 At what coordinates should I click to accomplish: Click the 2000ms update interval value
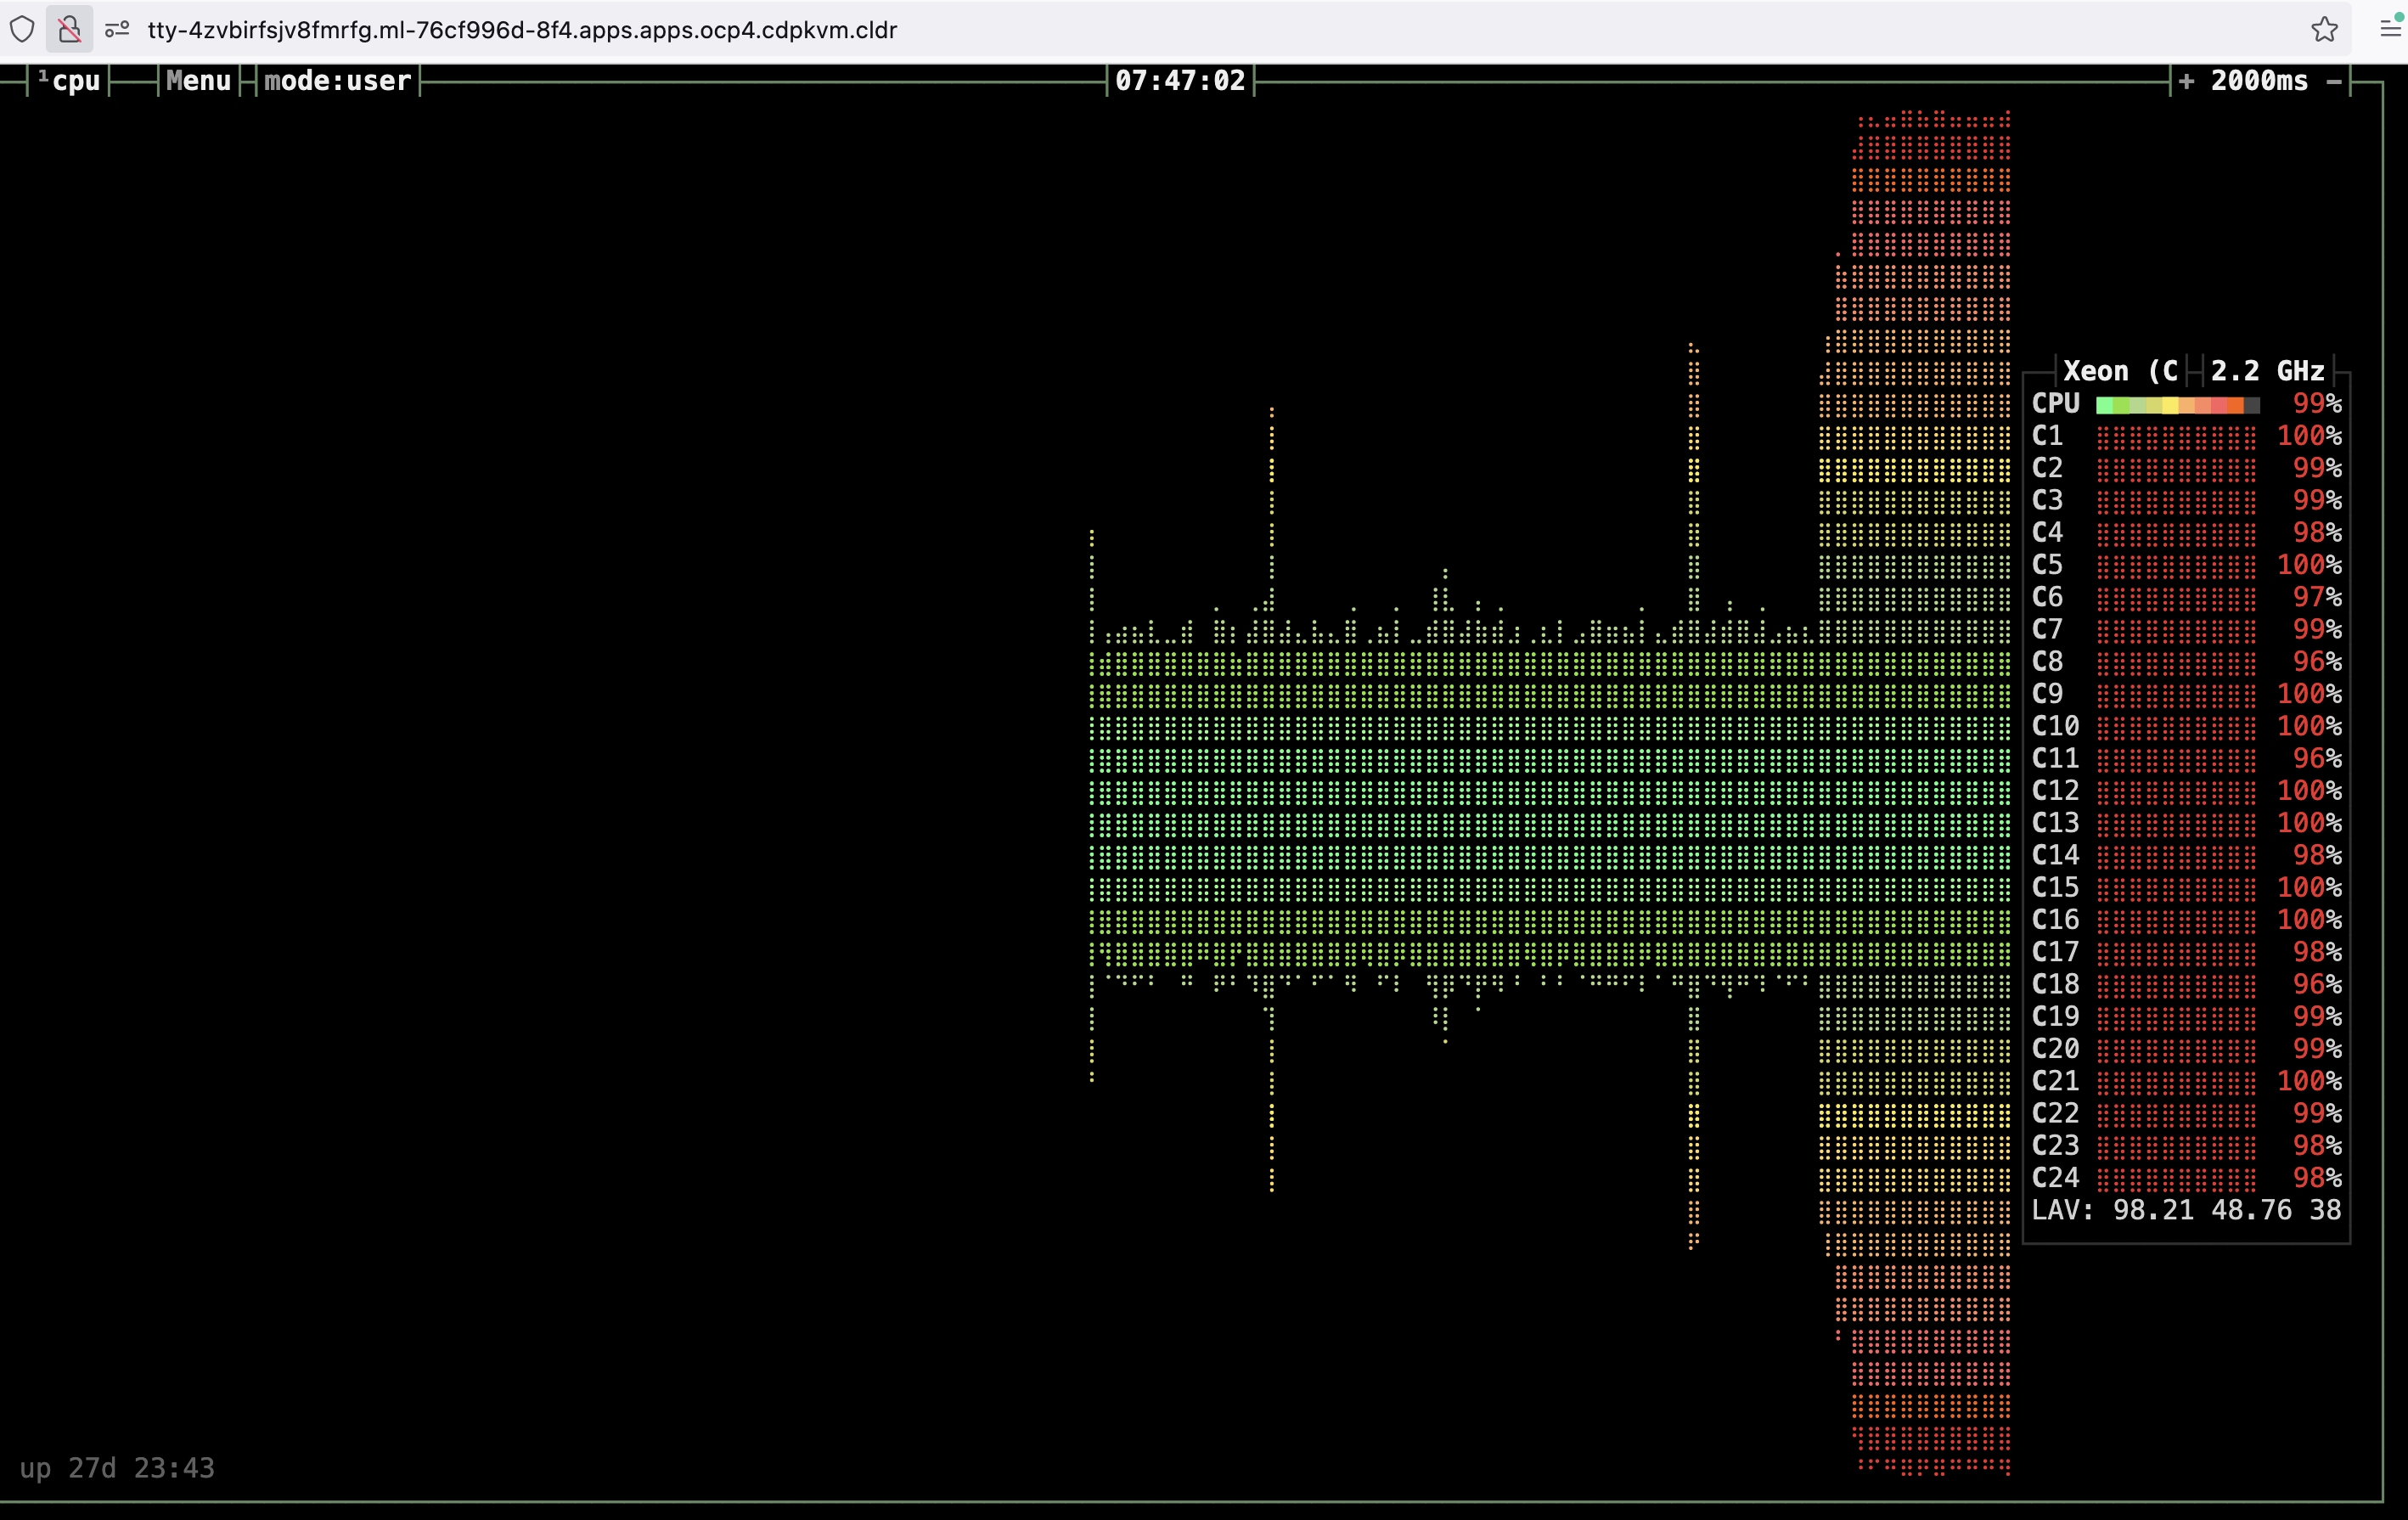[2259, 81]
